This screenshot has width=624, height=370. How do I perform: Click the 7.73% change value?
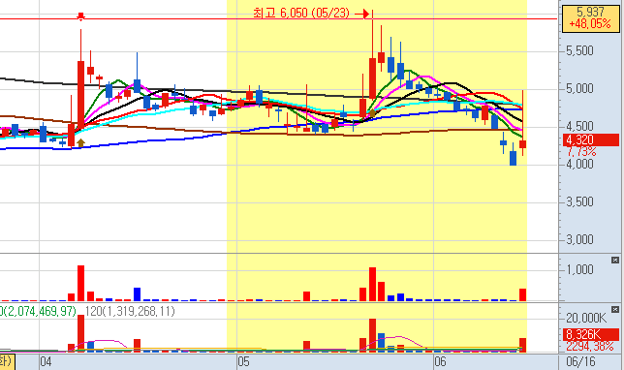click(581, 152)
